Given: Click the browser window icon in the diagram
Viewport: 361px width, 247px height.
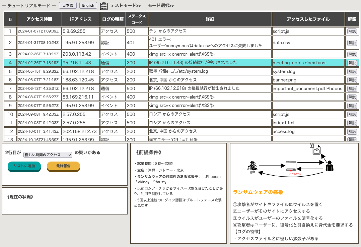Looking at the screenshot, I should pyautogui.click(x=291, y=166).
